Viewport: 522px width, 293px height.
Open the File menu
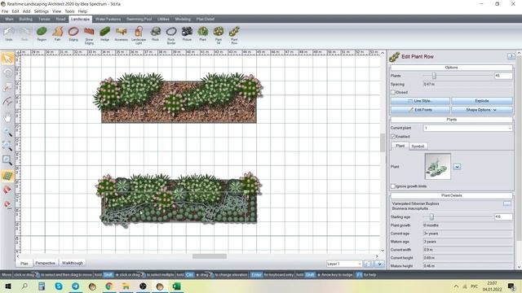[x=5, y=11]
